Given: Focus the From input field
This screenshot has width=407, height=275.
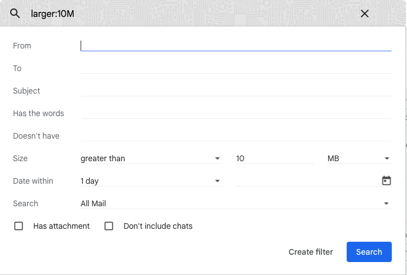Looking at the screenshot, I should point(236,46).
